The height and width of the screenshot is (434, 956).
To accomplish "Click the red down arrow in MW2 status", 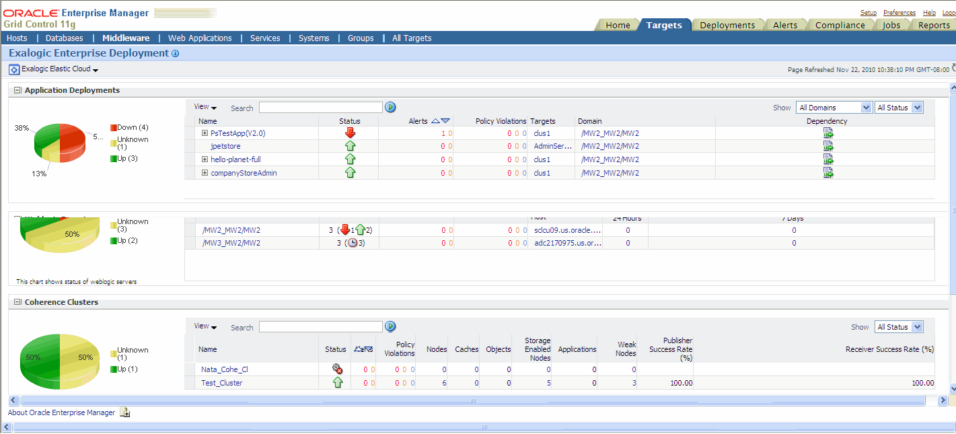I will coord(346,230).
